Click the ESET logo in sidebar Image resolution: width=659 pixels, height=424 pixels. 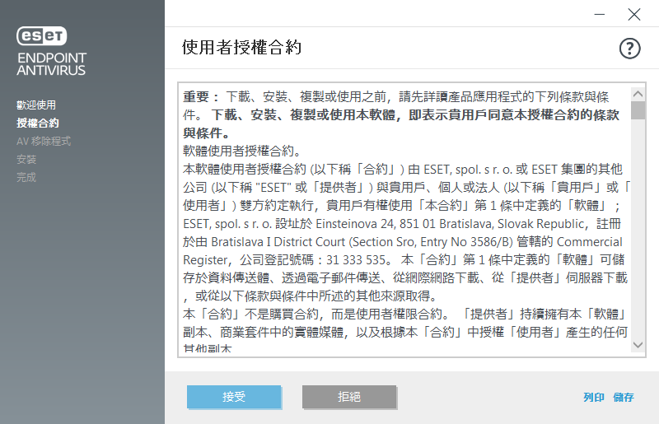(42, 35)
